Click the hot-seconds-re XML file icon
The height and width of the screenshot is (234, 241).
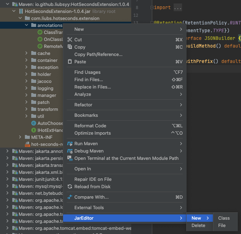[x=27, y=144]
